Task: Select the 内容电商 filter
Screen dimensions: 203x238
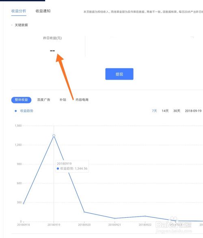Action: tap(82, 100)
